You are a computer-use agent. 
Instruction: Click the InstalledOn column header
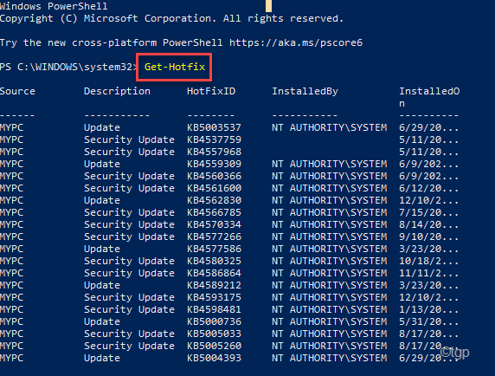tap(429, 97)
